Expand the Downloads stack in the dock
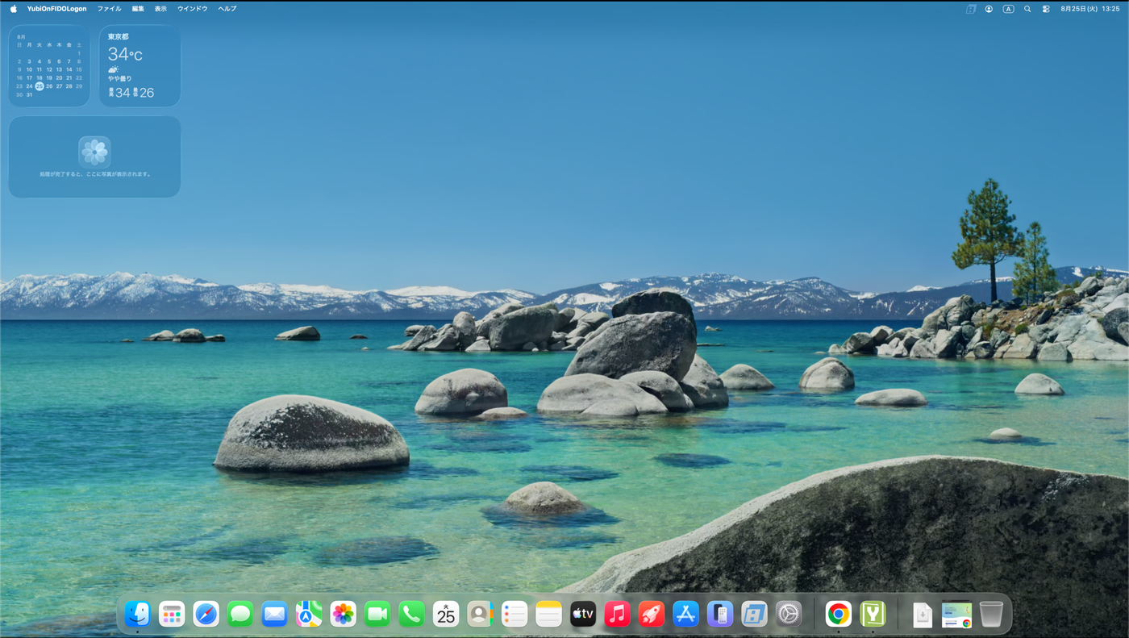Viewport: 1129px width, 638px height. [x=923, y=615]
